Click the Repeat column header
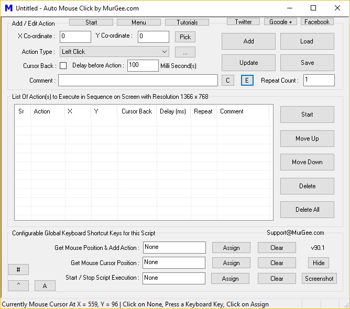Screen dimensions: 350x309 point(204,111)
